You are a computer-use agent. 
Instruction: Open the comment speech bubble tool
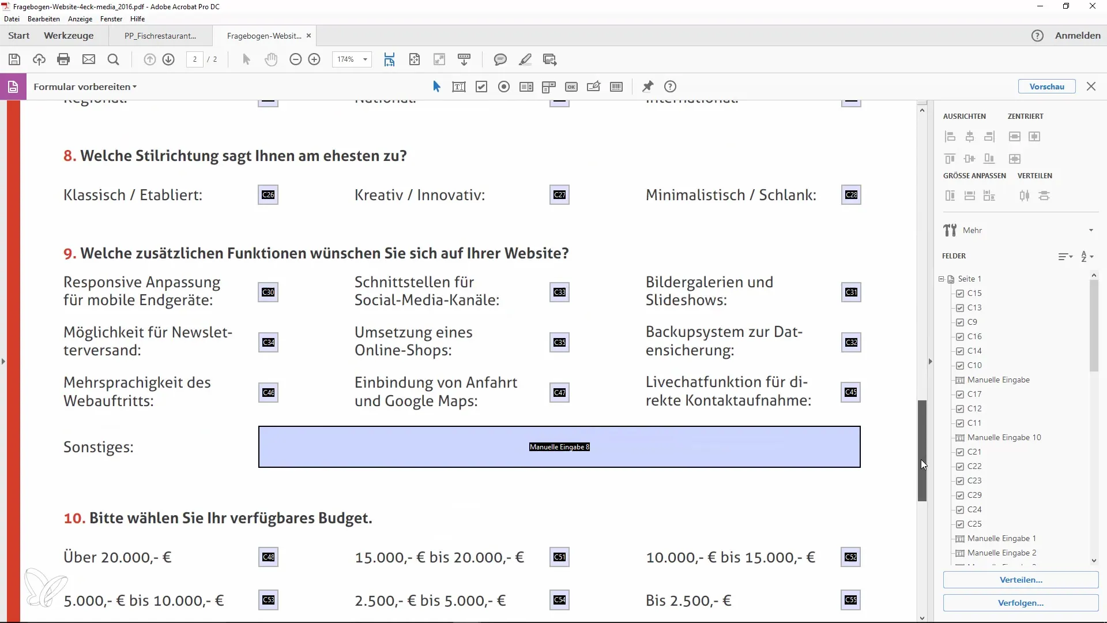[500, 59]
